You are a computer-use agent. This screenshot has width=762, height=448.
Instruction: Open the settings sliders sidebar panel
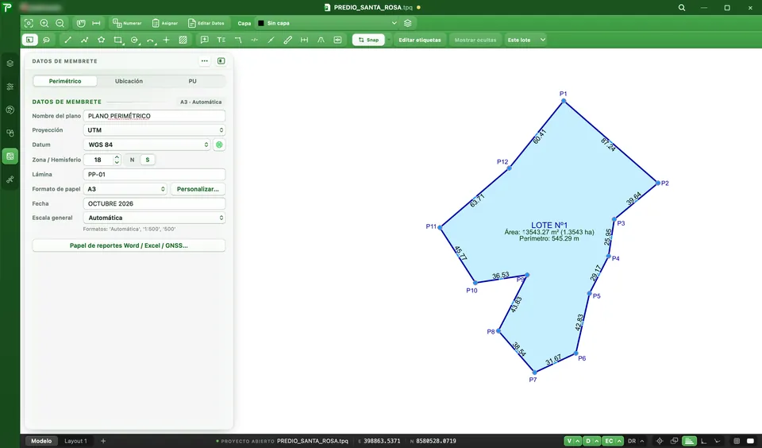click(x=10, y=87)
